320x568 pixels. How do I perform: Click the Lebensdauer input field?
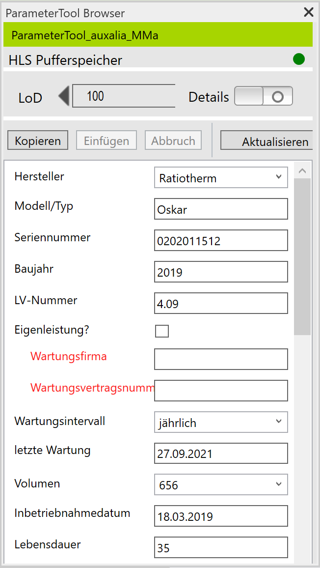(x=221, y=547)
